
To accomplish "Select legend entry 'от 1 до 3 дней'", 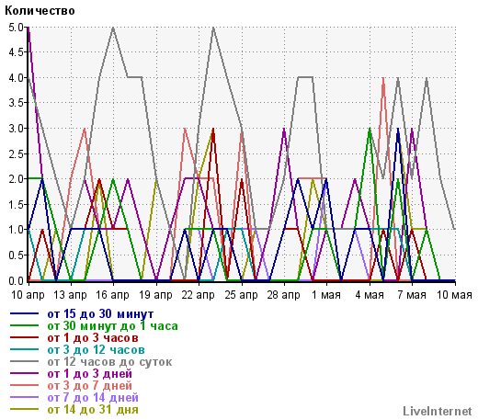I will click(x=90, y=373).
